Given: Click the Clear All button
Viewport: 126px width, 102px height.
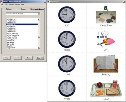Looking at the screenshot, I should 40,58.
